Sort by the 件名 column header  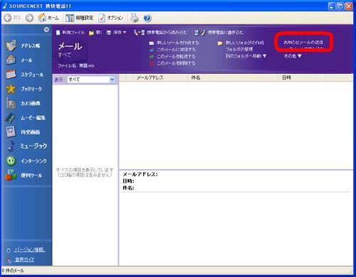[x=196, y=77]
